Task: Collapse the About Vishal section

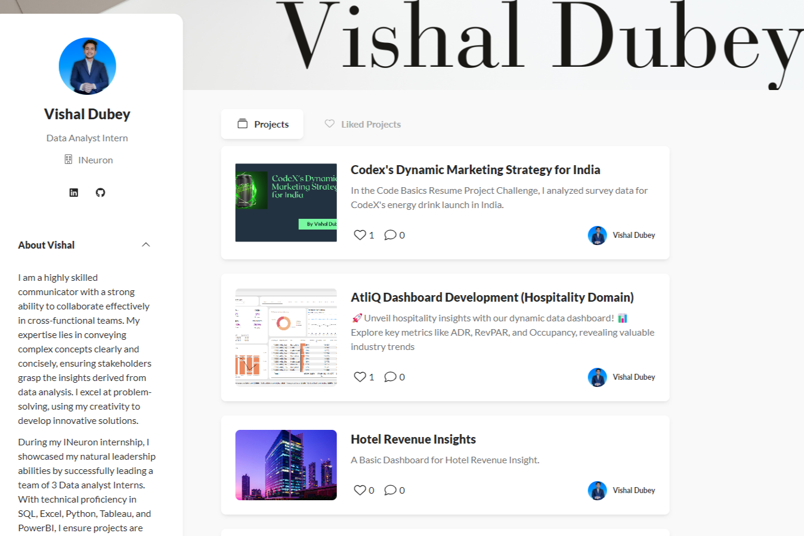Action: tap(146, 245)
